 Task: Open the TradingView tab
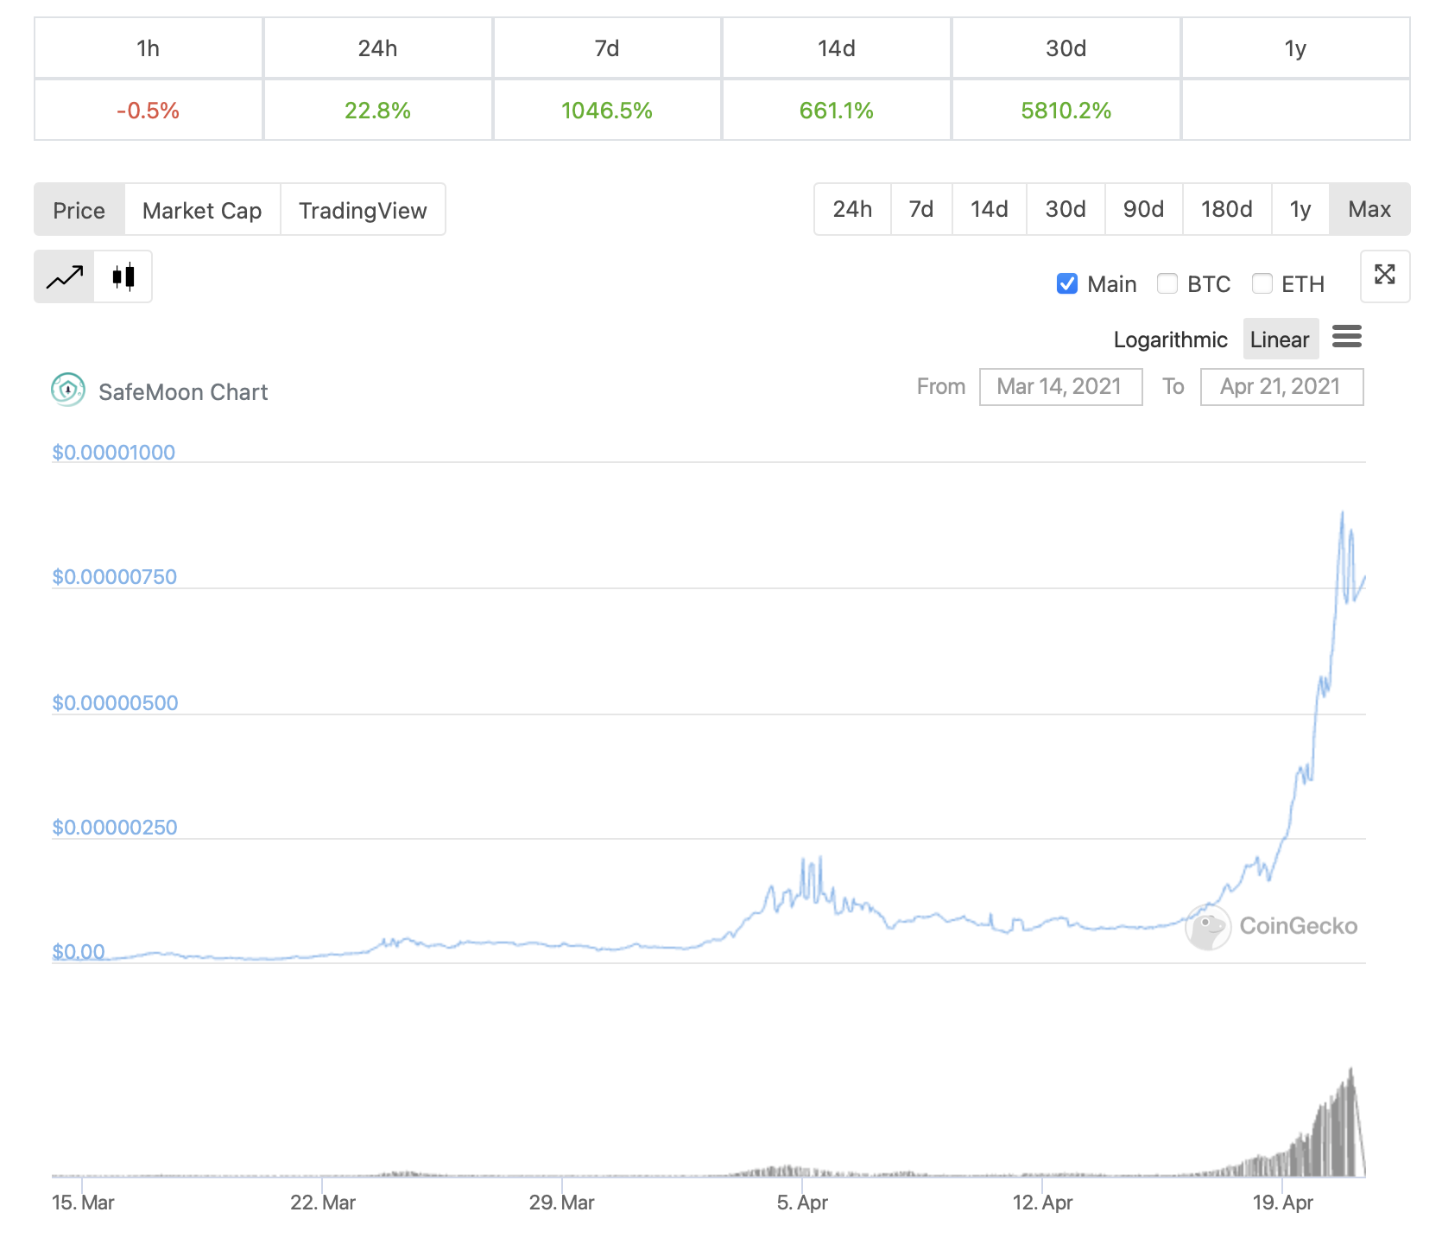tap(363, 210)
